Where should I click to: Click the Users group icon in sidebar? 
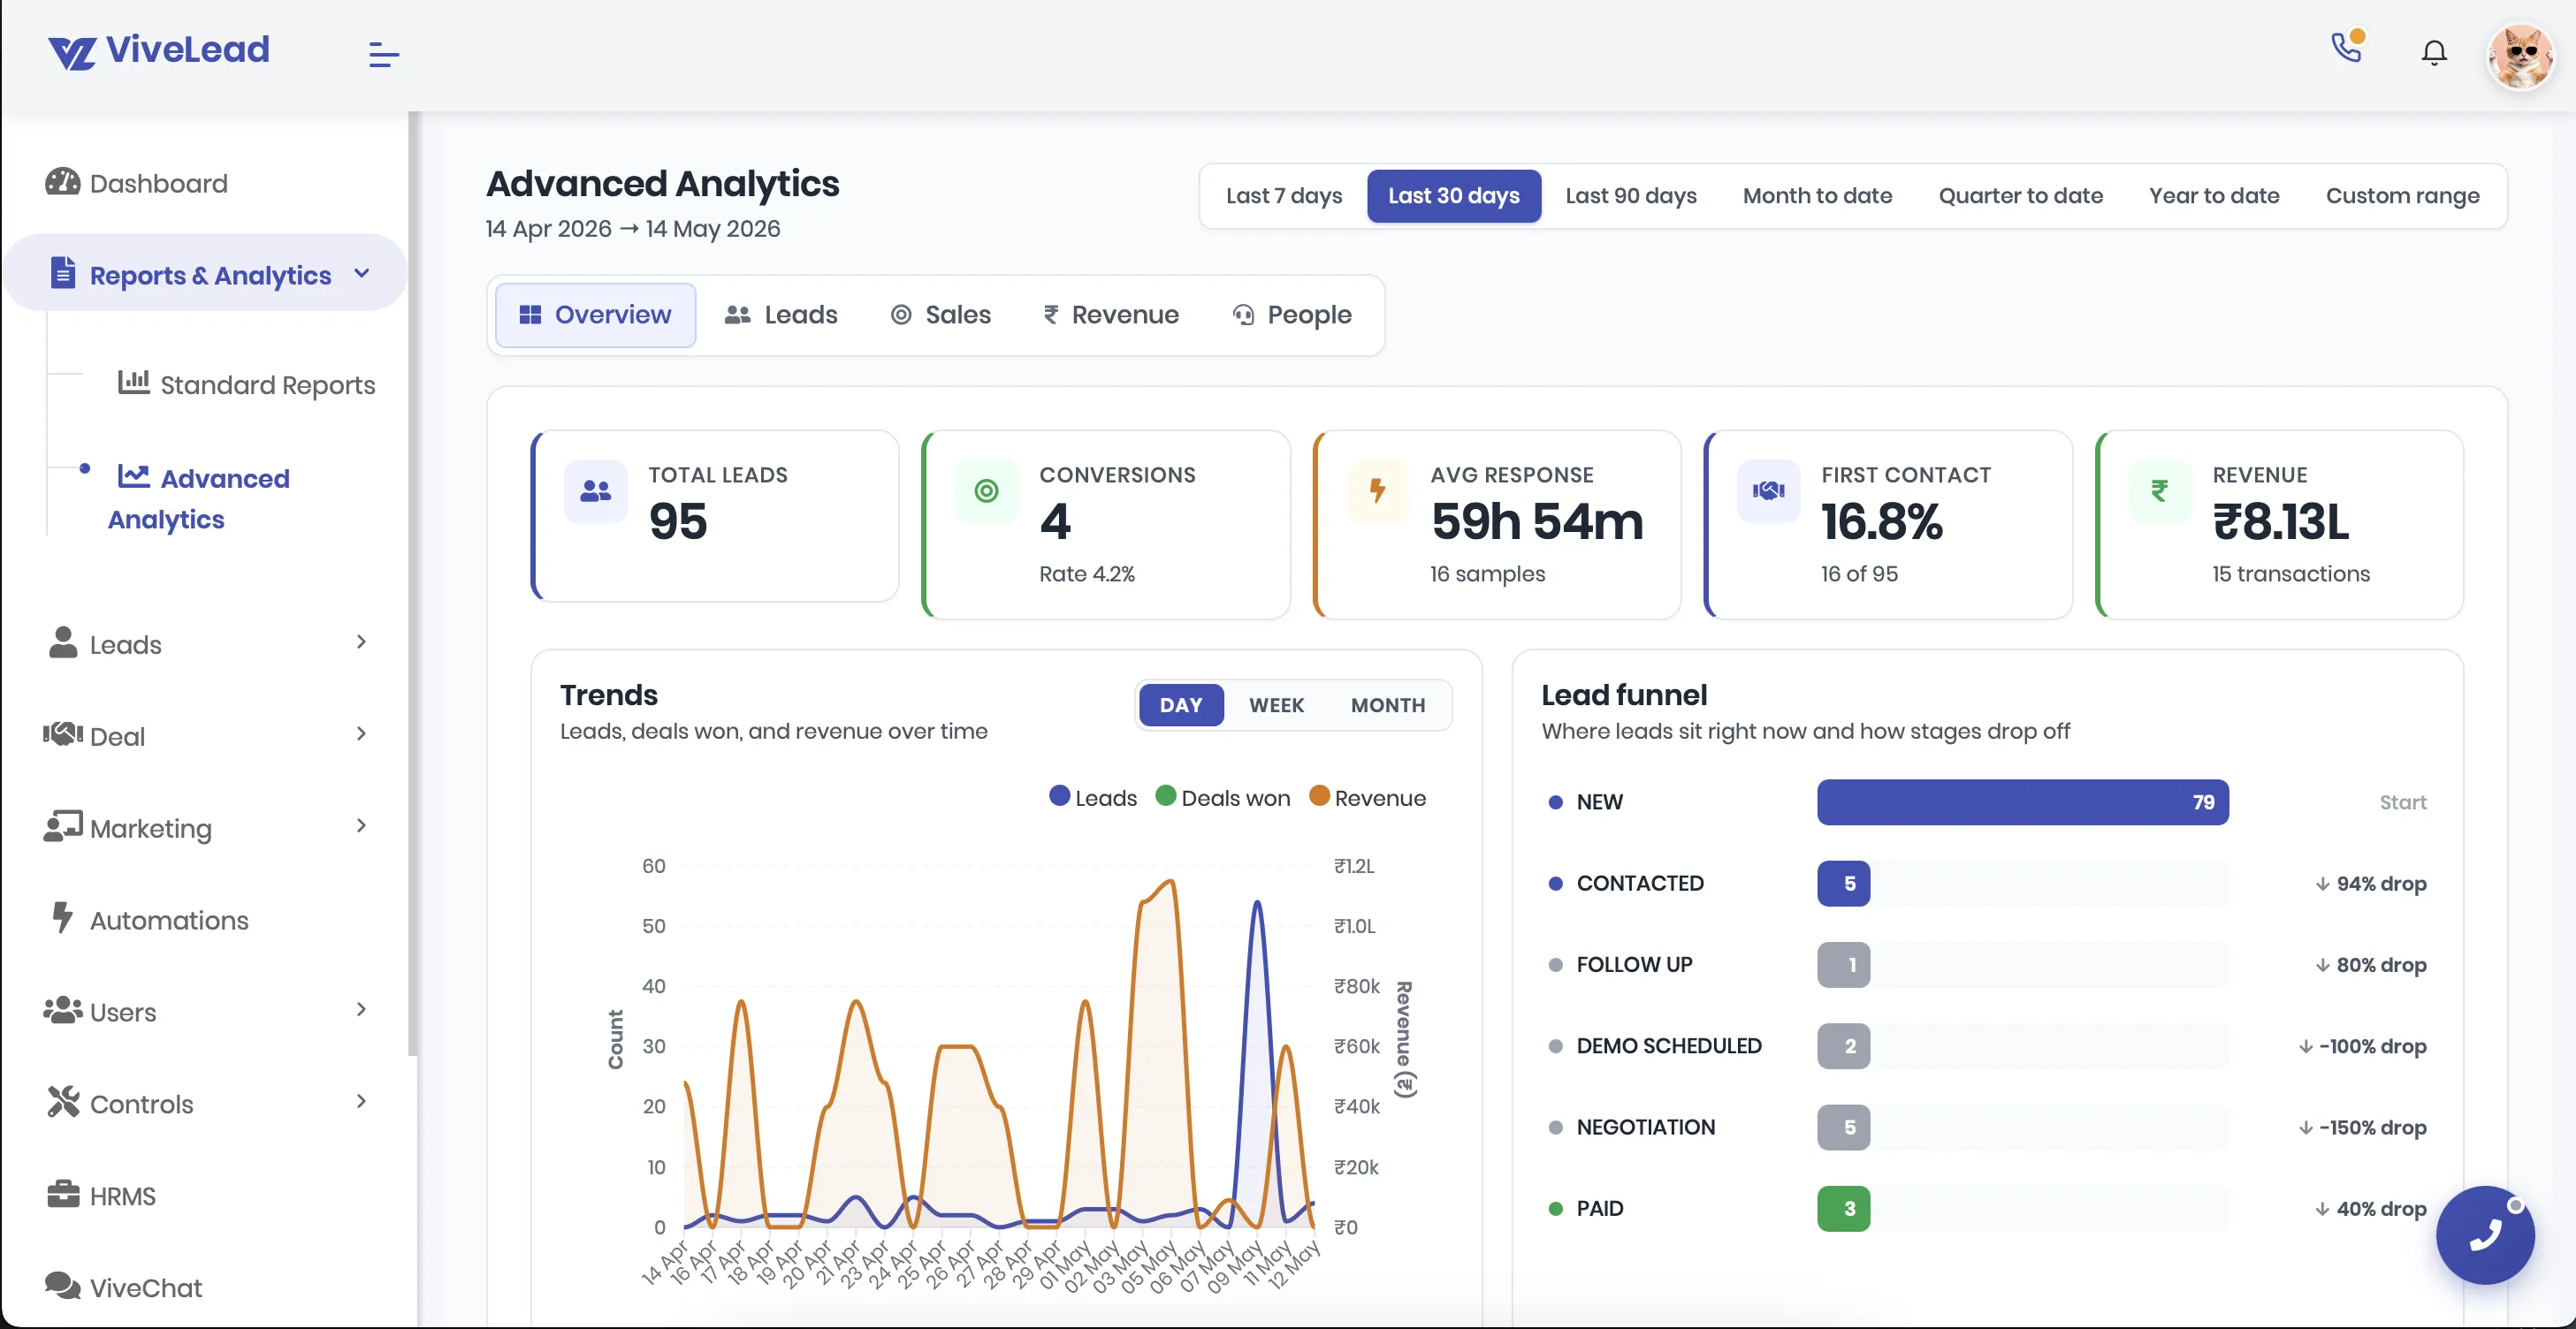[x=63, y=1009]
